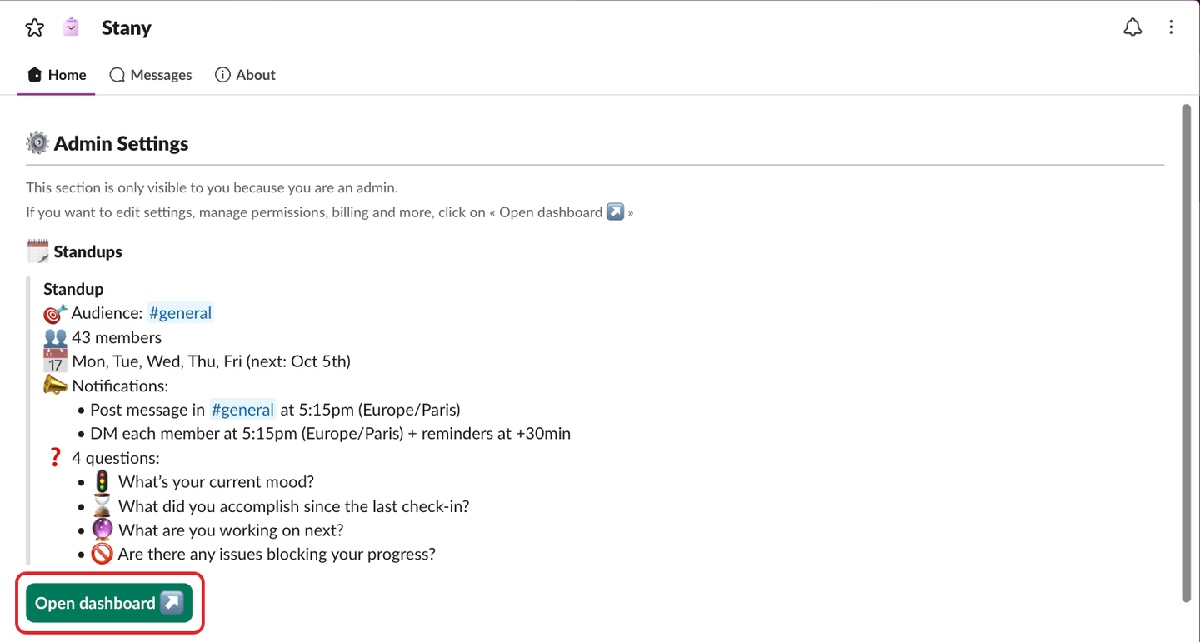
Task: Click the Admin Settings heading text
Action: tap(122, 143)
